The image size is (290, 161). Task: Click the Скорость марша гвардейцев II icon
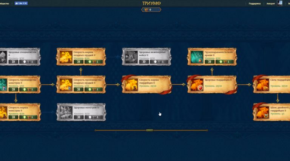[x=131, y=85]
